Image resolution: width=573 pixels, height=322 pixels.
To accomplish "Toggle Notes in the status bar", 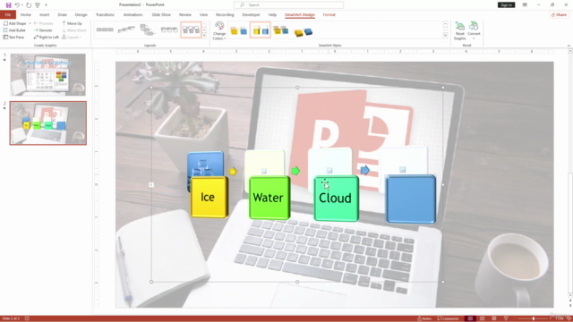I will click(x=424, y=318).
